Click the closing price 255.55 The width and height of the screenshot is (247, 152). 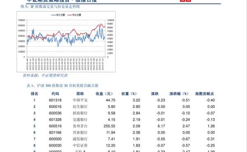tap(110, 126)
